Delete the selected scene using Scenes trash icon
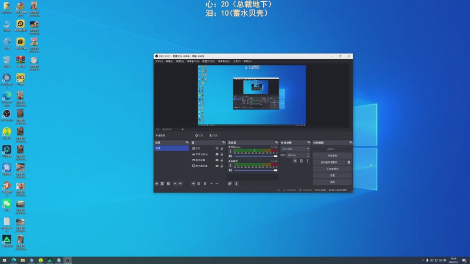 (162, 184)
